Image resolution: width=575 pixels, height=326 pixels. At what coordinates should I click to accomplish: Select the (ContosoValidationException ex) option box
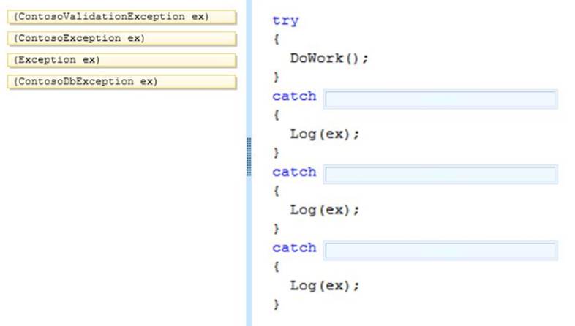tap(122, 17)
